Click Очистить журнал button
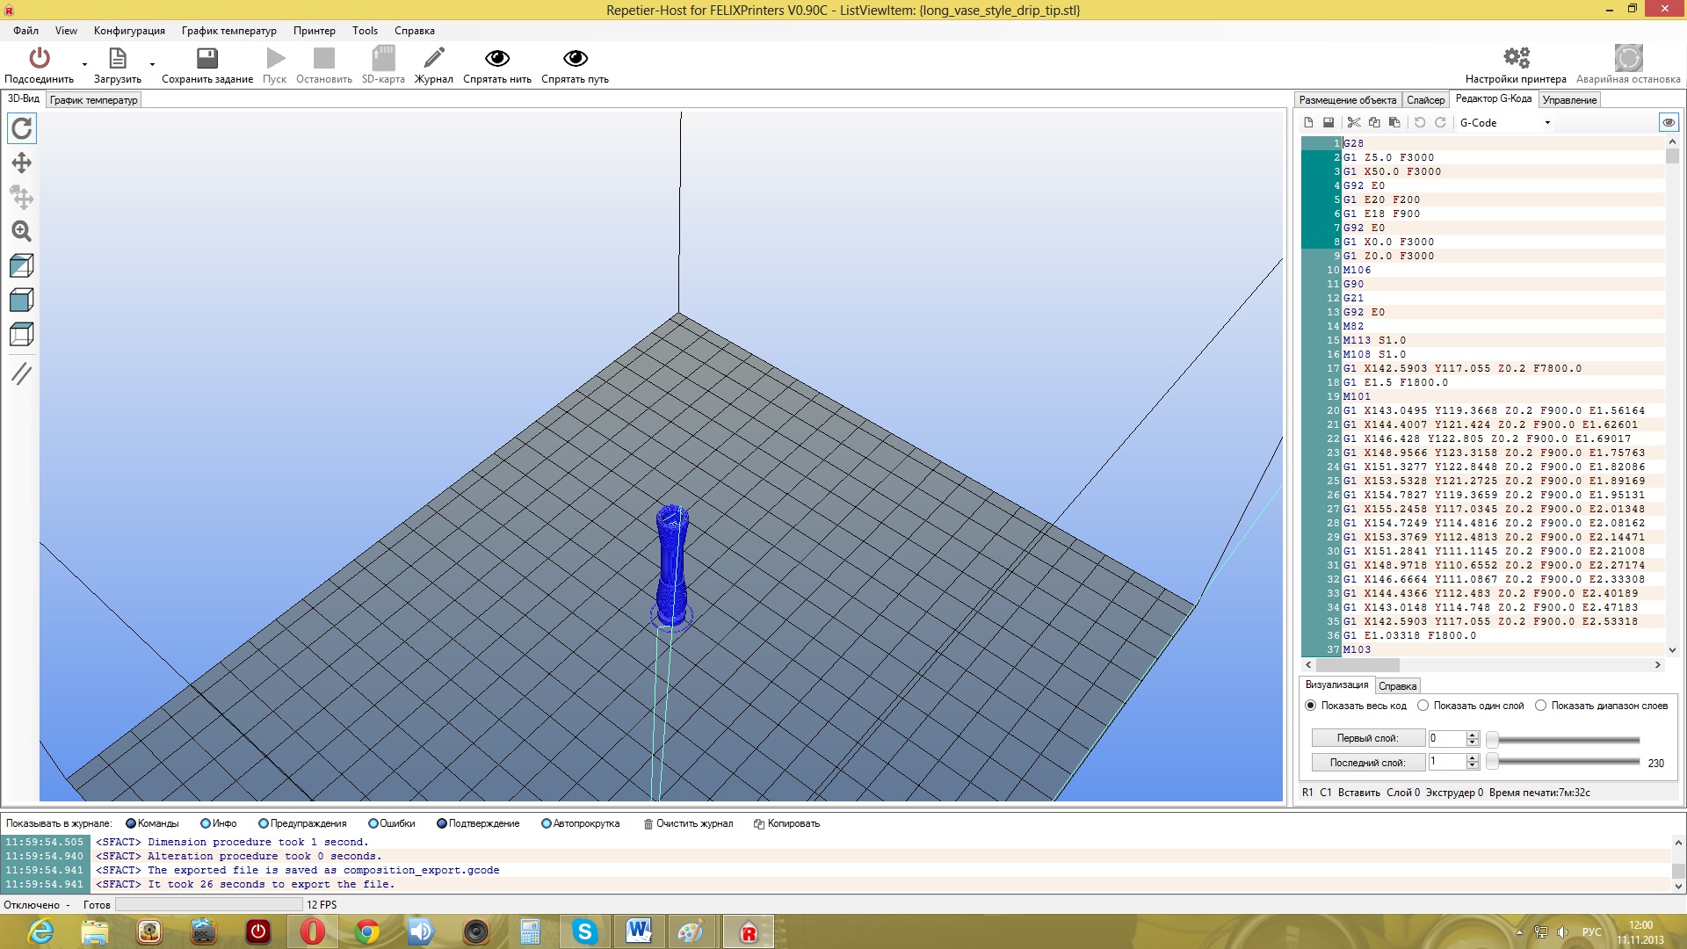The height and width of the screenshot is (949, 1687). (x=688, y=823)
